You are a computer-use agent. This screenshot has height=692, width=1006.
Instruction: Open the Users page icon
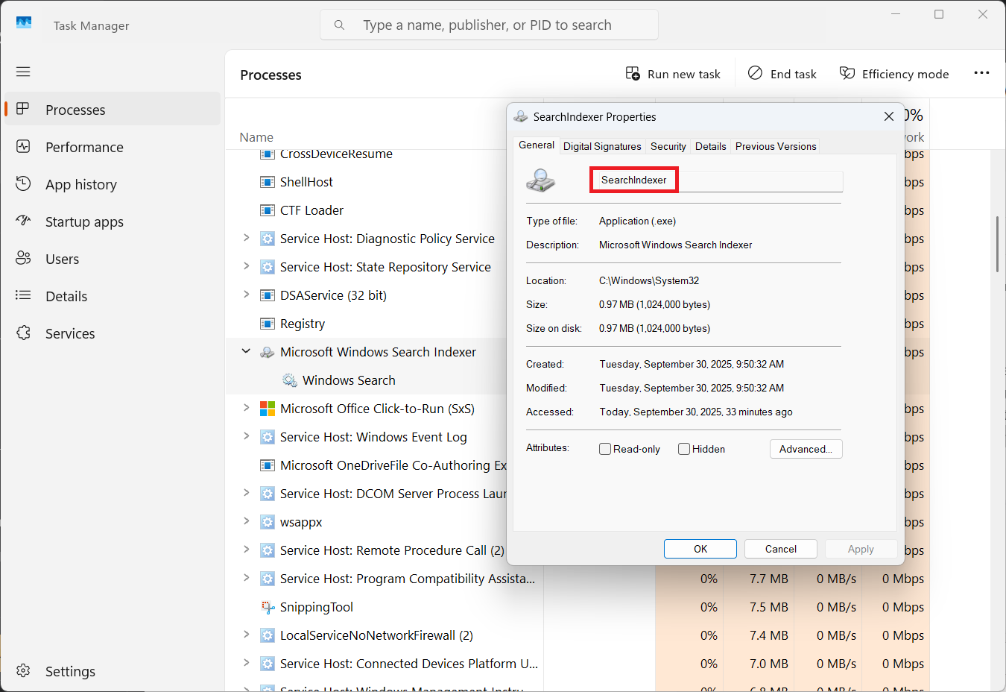[x=23, y=259]
